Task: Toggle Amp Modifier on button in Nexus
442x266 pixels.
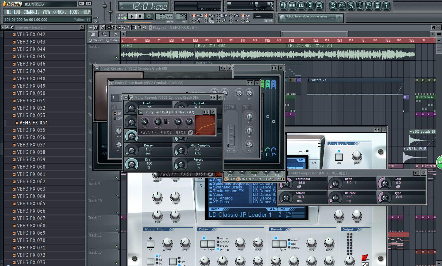Action: pos(339,157)
